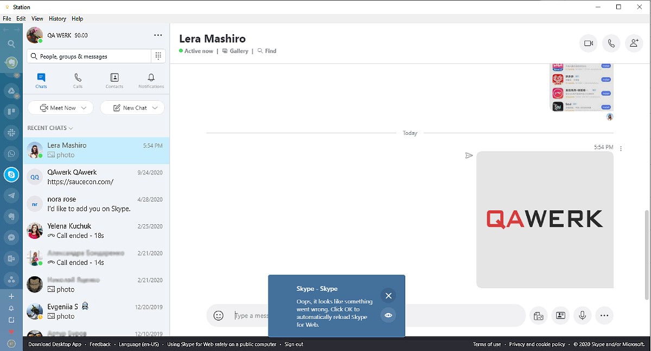Open the File menu
Viewport: 651px width, 351px height.
click(x=7, y=18)
